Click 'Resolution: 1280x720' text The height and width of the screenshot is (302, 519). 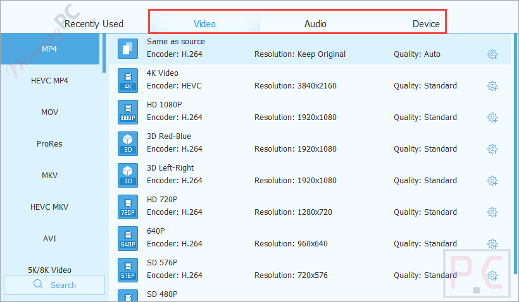[x=293, y=212]
